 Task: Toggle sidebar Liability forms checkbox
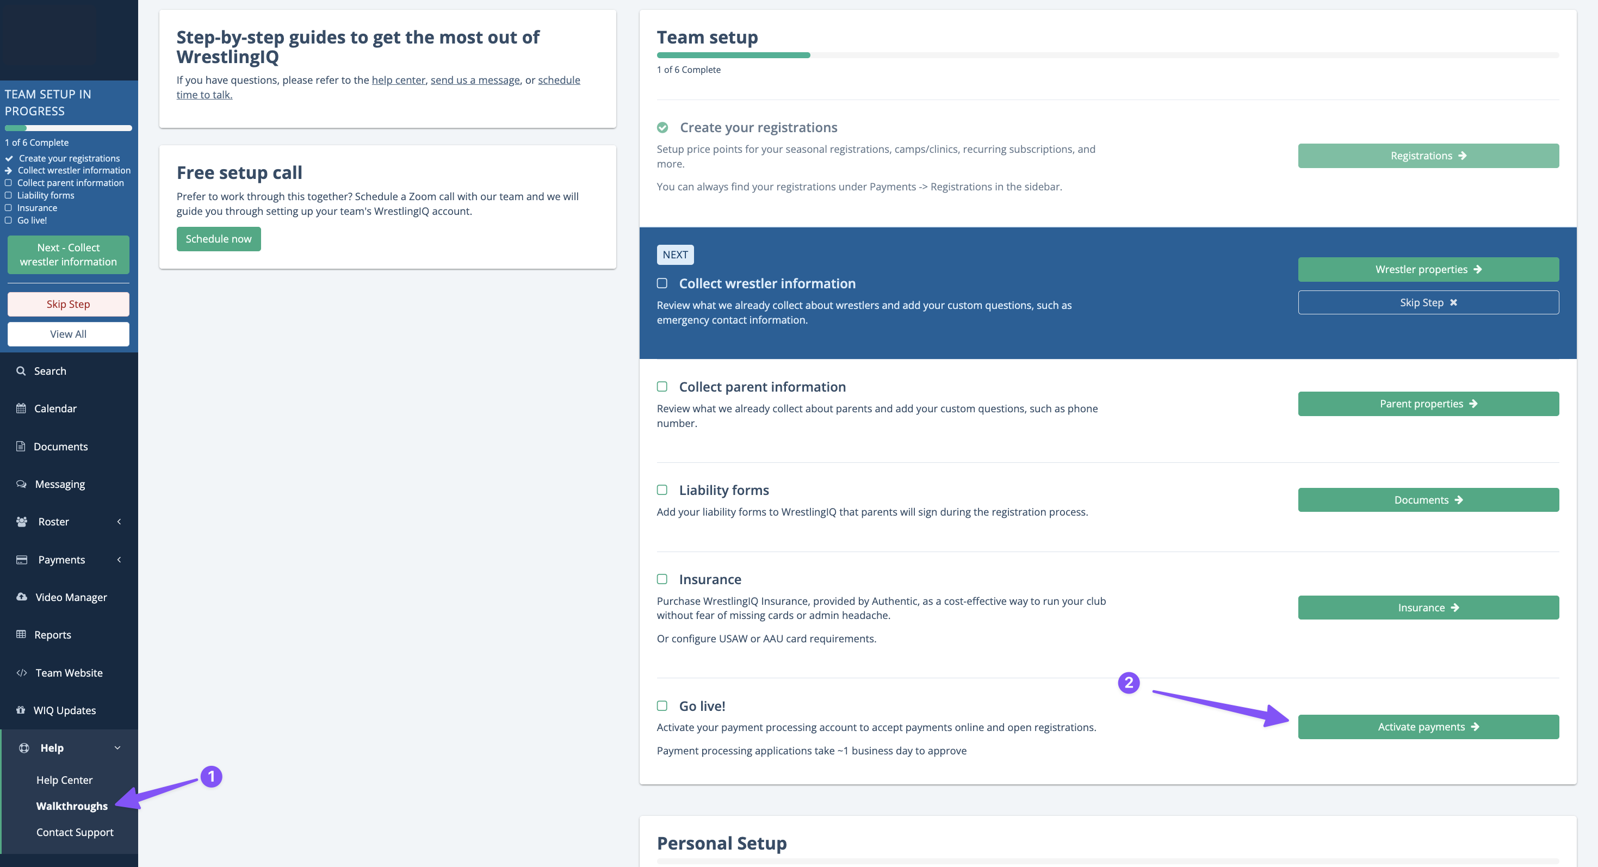[9, 195]
